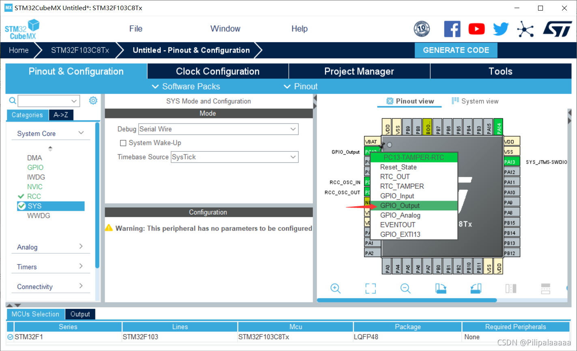
Task: Open the categories settings gear icon
Action: coord(93,100)
